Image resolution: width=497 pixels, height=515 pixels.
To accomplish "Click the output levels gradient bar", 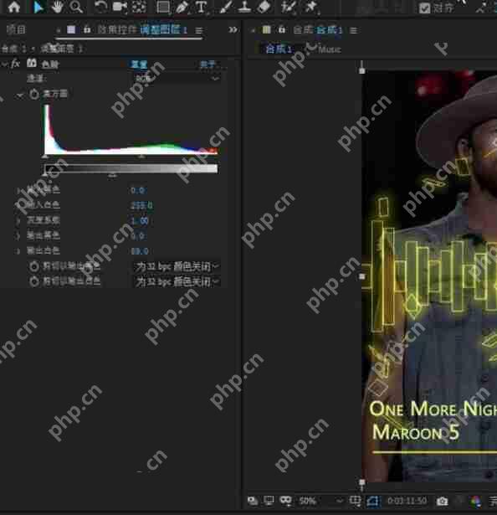I will tap(131, 169).
